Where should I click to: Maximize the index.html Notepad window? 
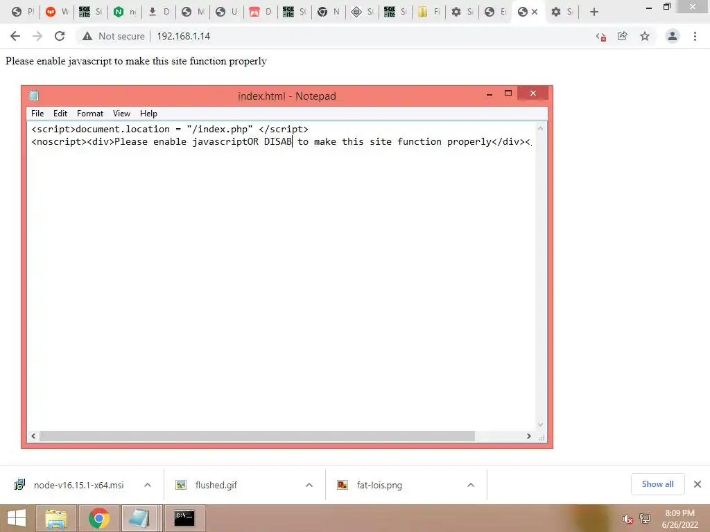508,94
